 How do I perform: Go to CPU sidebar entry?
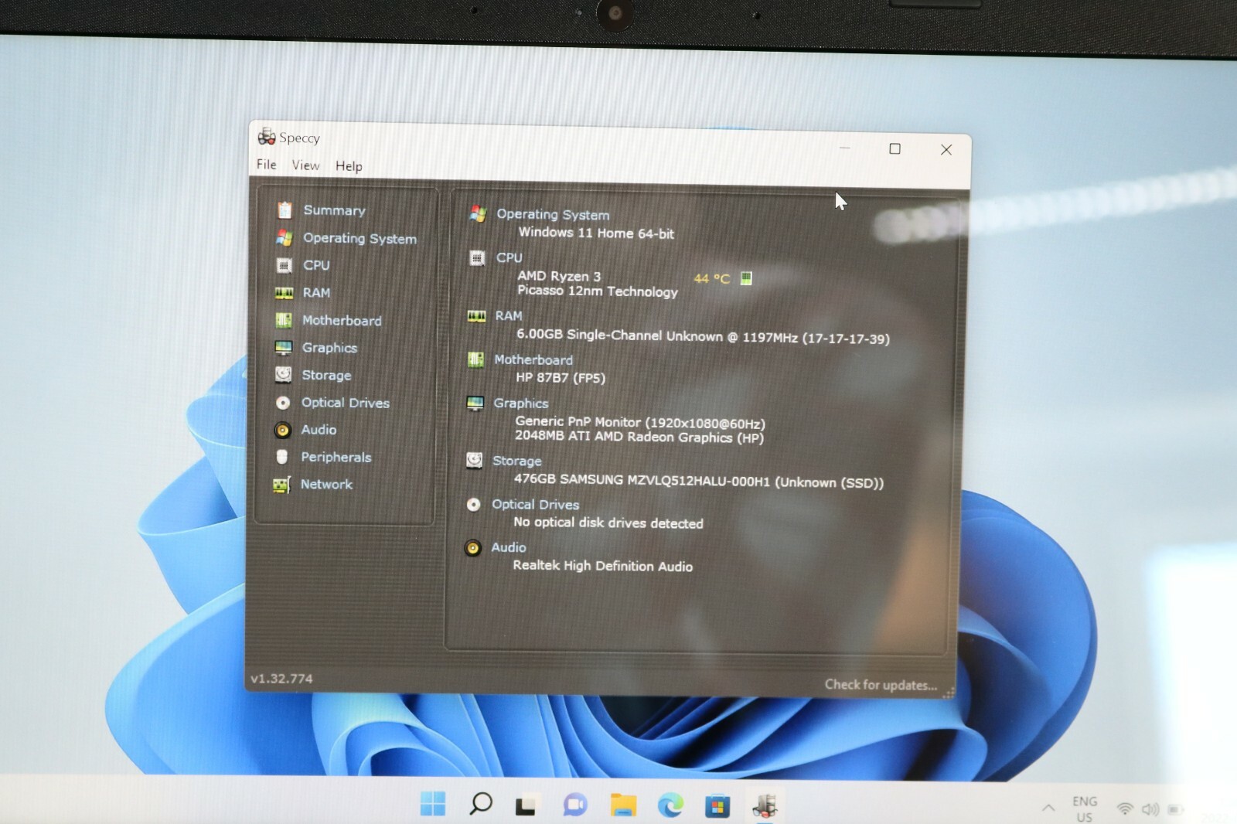click(x=316, y=265)
